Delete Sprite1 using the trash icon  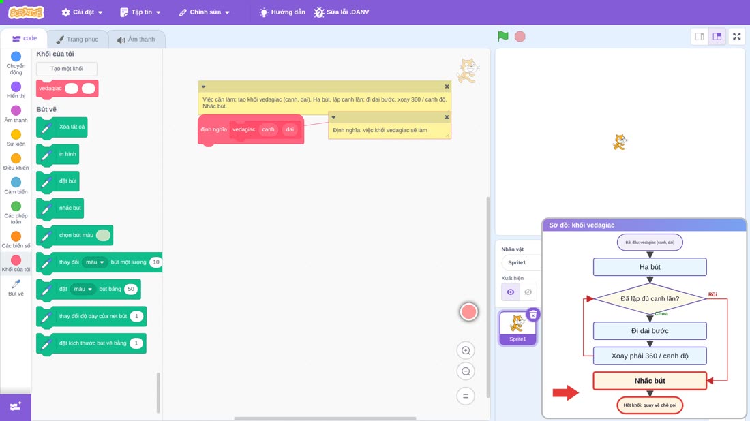[533, 315]
